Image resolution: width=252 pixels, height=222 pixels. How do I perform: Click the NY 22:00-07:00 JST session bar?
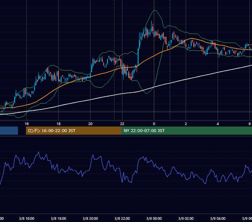(x=186, y=131)
